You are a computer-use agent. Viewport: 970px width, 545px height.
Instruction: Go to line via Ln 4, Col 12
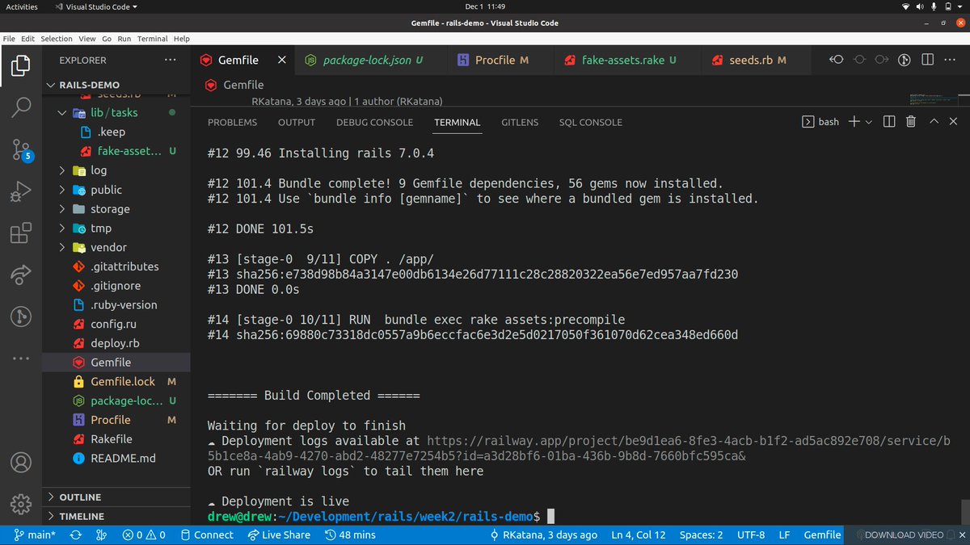(x=639, y=535)
